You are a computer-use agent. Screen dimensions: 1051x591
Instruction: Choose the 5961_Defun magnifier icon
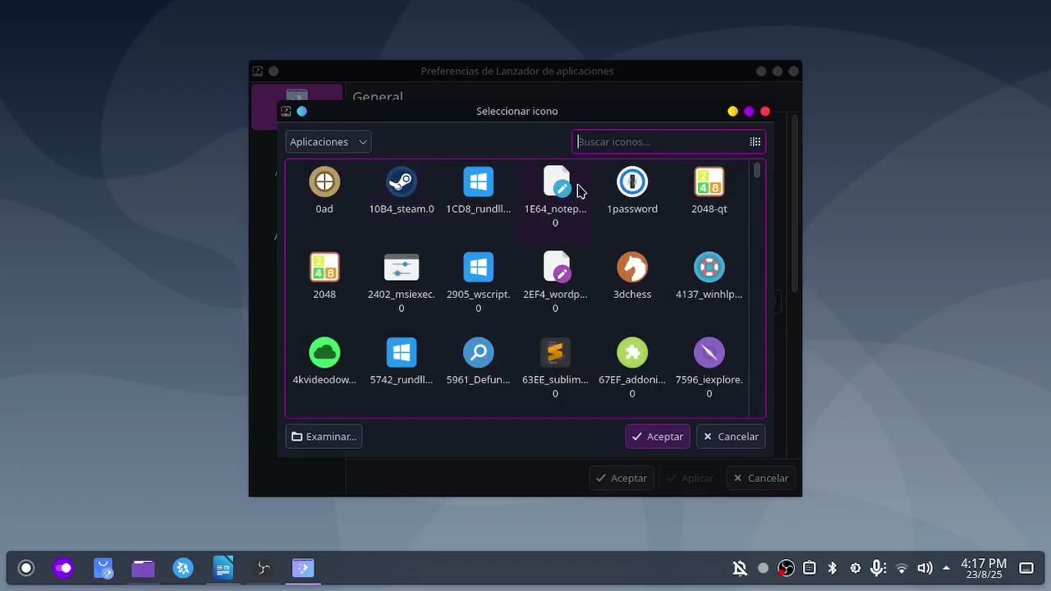click(x=478, y=353)
